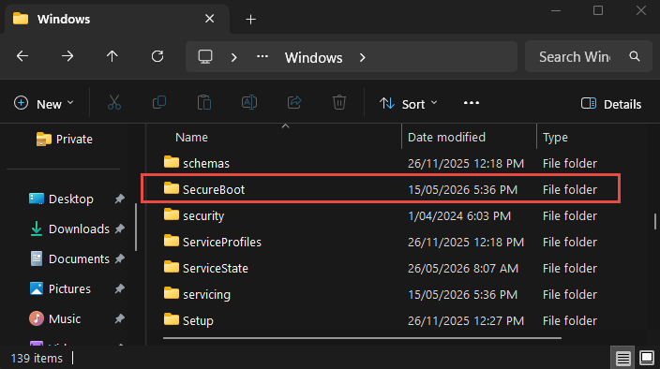
Task: Click the Delete trash icon
Action: coord(339,102)
